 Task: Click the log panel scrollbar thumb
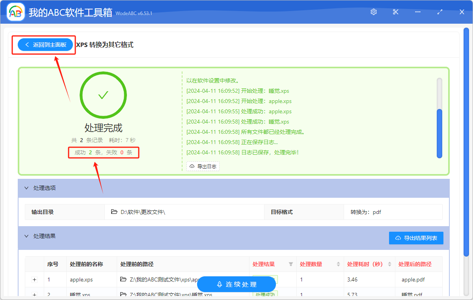click(x=439, y=133)
